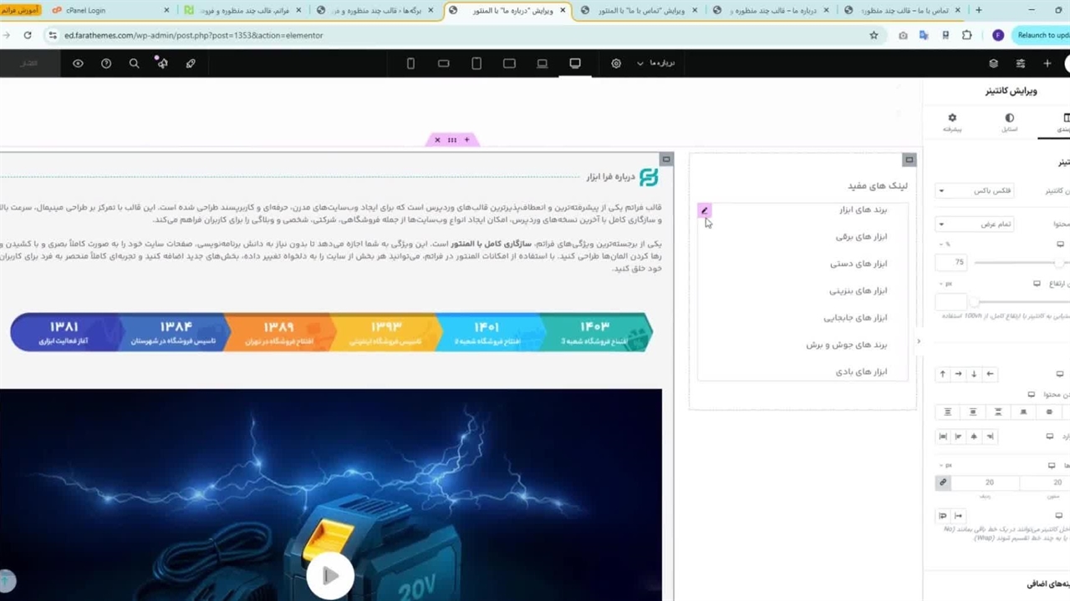The width and height of the screenshot is (1070, 601).
Task: Open the Elementor finder search icon
Action: [x=134, y=63]
